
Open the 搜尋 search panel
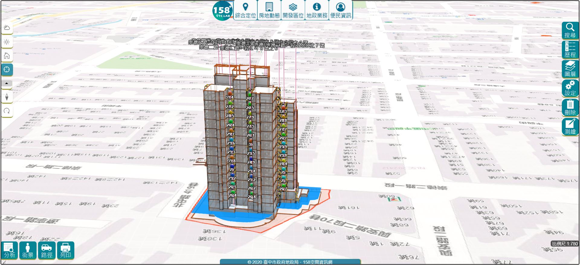pyautogui.click(x=570, y=31)
